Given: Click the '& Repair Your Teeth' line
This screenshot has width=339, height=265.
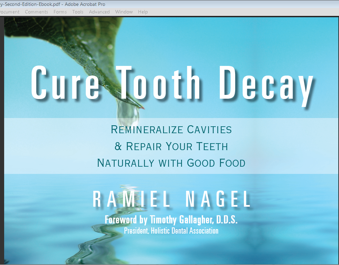Looking at the screenshot, I should [x=171, y=146].
